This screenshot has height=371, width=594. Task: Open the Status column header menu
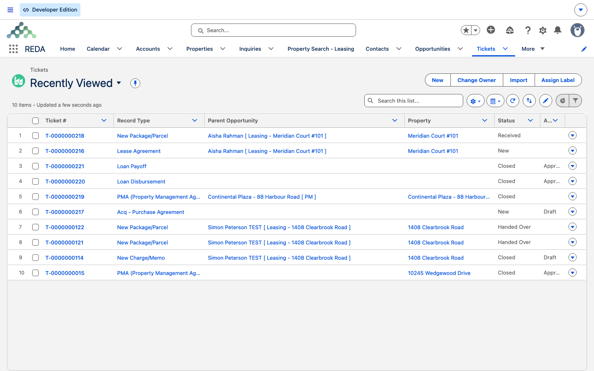point(530,120)
